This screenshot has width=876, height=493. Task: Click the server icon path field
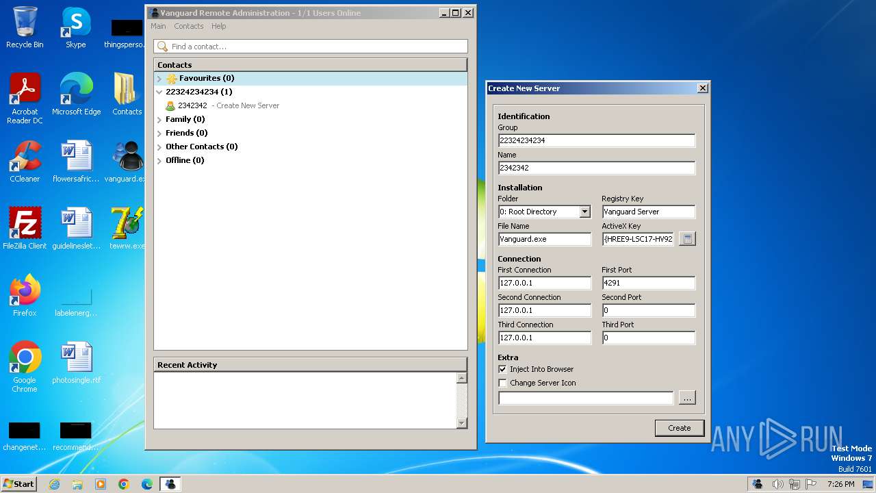pos(586,398)
